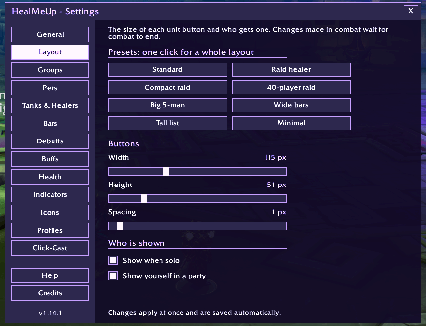
Task: Open the Indicators tab
Action: 50,195
